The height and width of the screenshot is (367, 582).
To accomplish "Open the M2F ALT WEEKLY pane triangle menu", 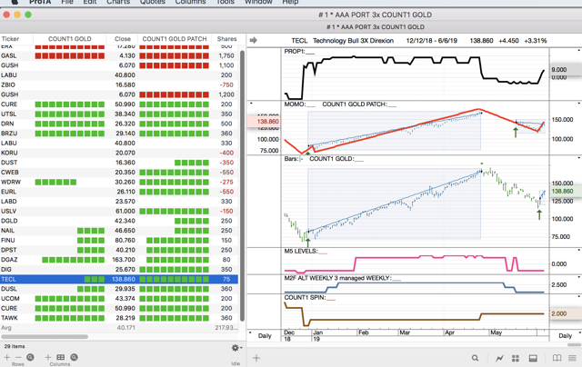I will tap(578, 277).
